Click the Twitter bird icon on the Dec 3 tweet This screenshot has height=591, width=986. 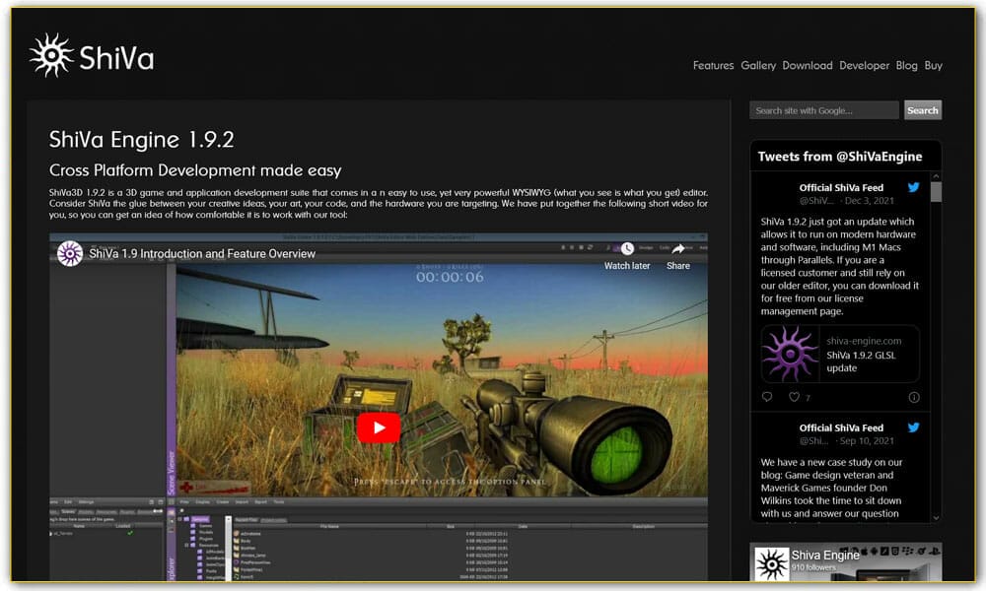[x=914, y=187]
